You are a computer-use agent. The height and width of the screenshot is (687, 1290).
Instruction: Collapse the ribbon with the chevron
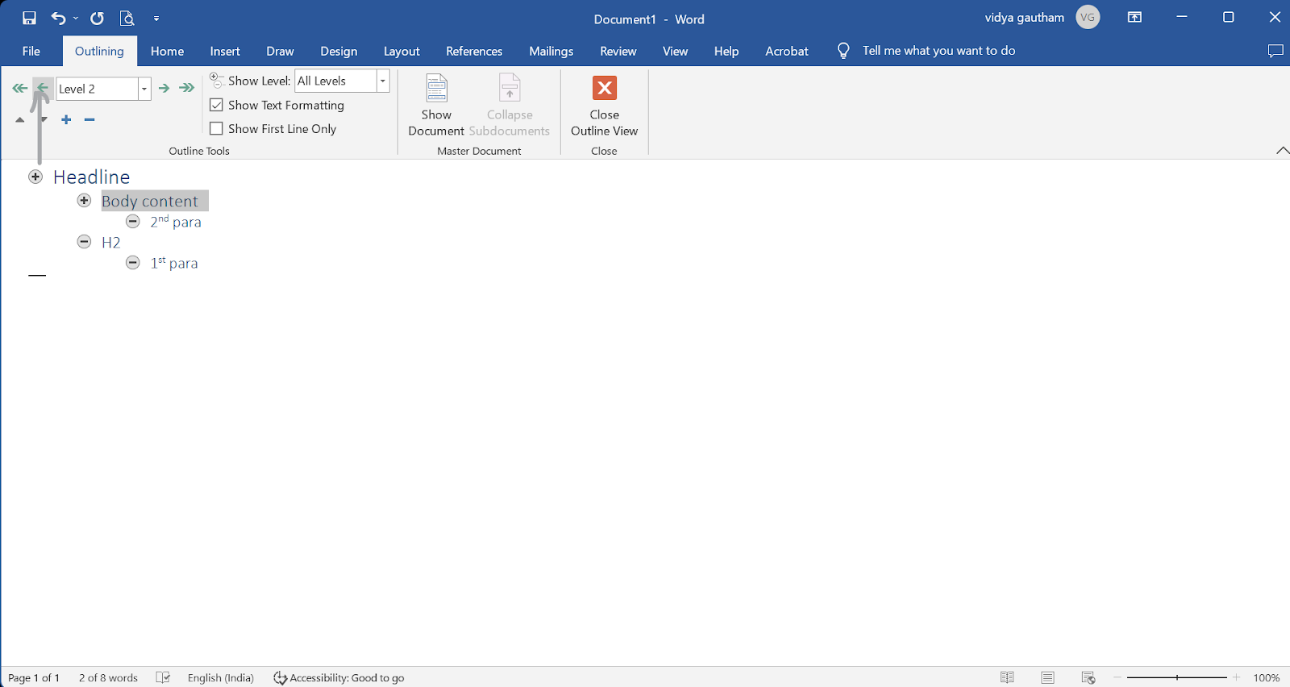coord(1282,151)
